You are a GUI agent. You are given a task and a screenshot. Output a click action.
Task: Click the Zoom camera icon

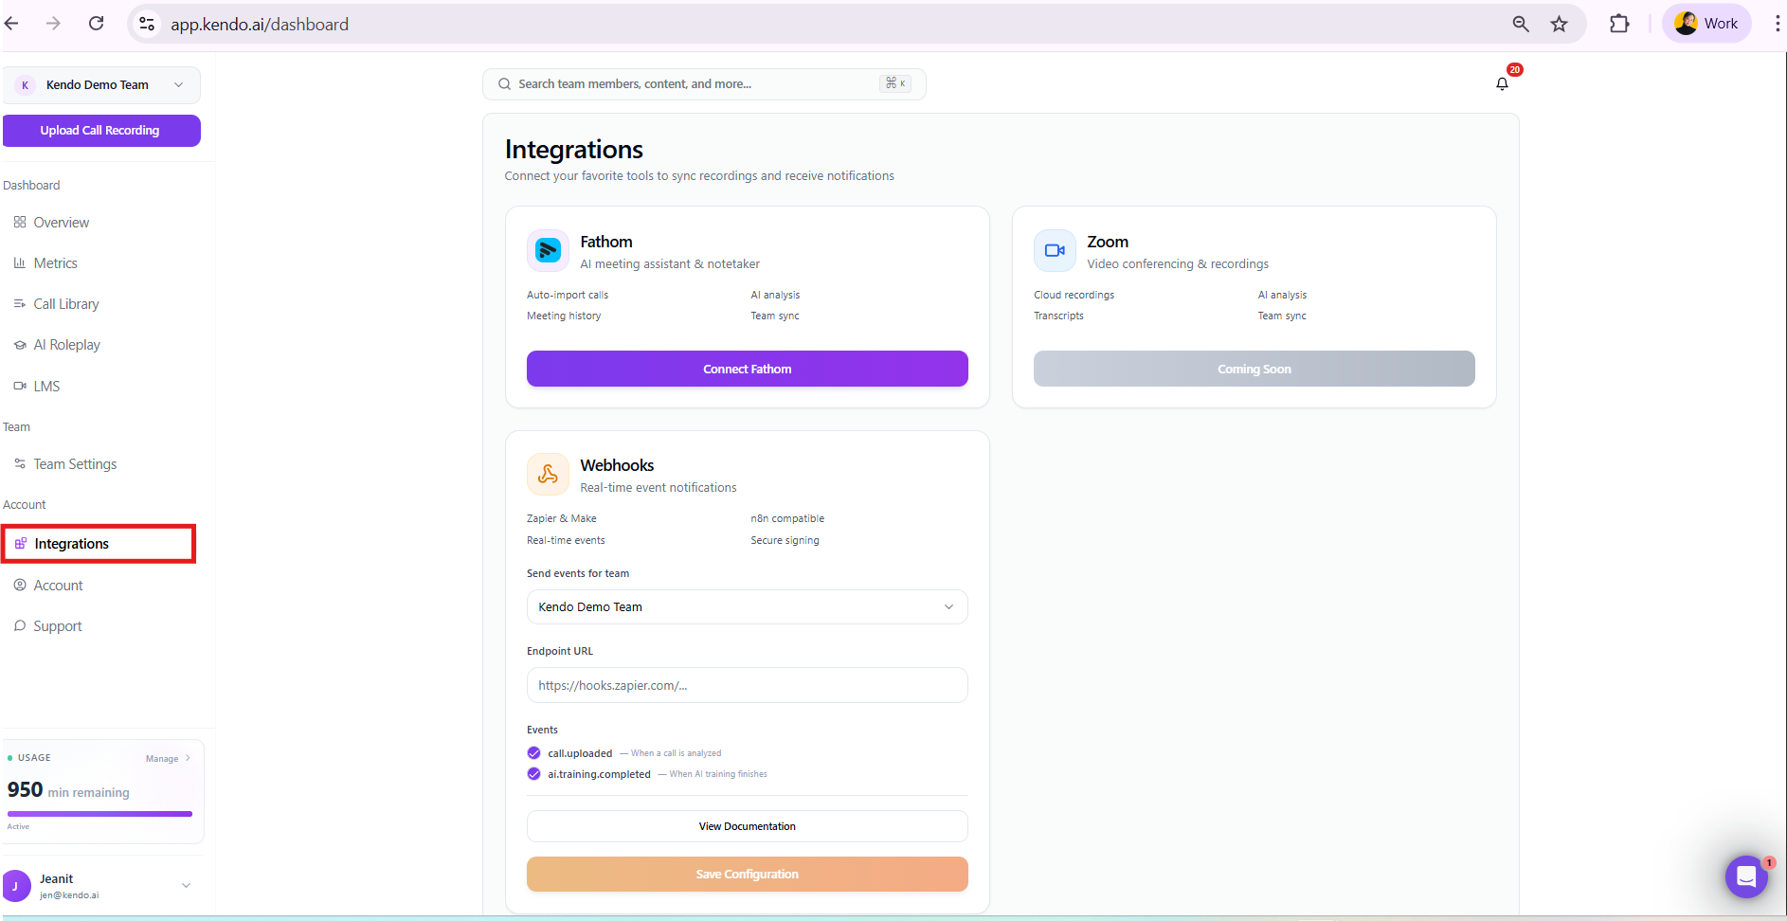(x=1055, y=251)
